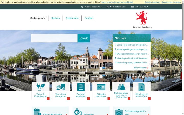The image size is (184, 115).
Task: Follow the Meer 'Nieuws' link
Action: coord(141,68)
